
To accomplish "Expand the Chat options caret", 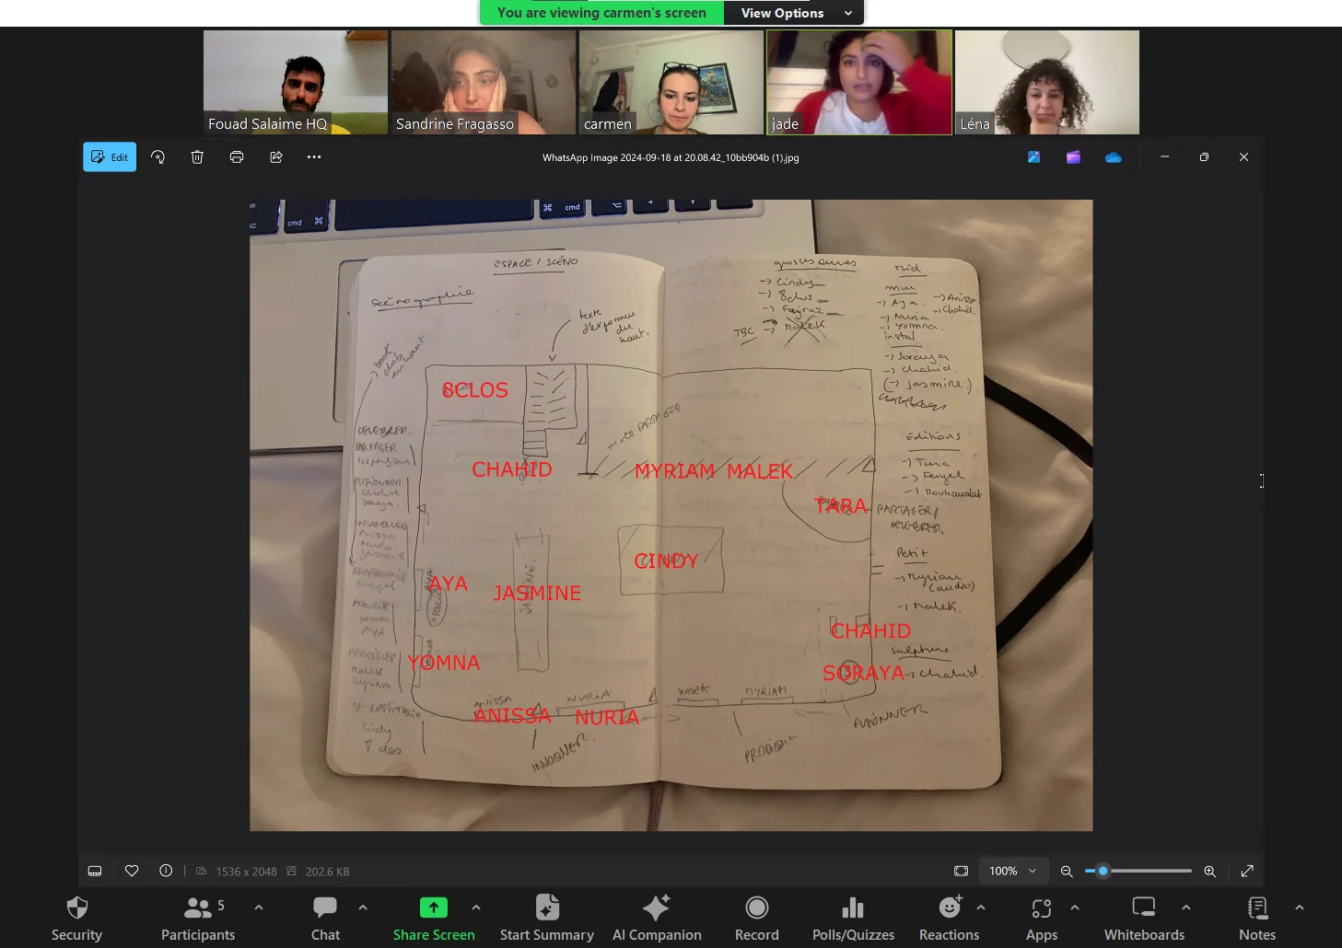I will click(x=363, y=908).
